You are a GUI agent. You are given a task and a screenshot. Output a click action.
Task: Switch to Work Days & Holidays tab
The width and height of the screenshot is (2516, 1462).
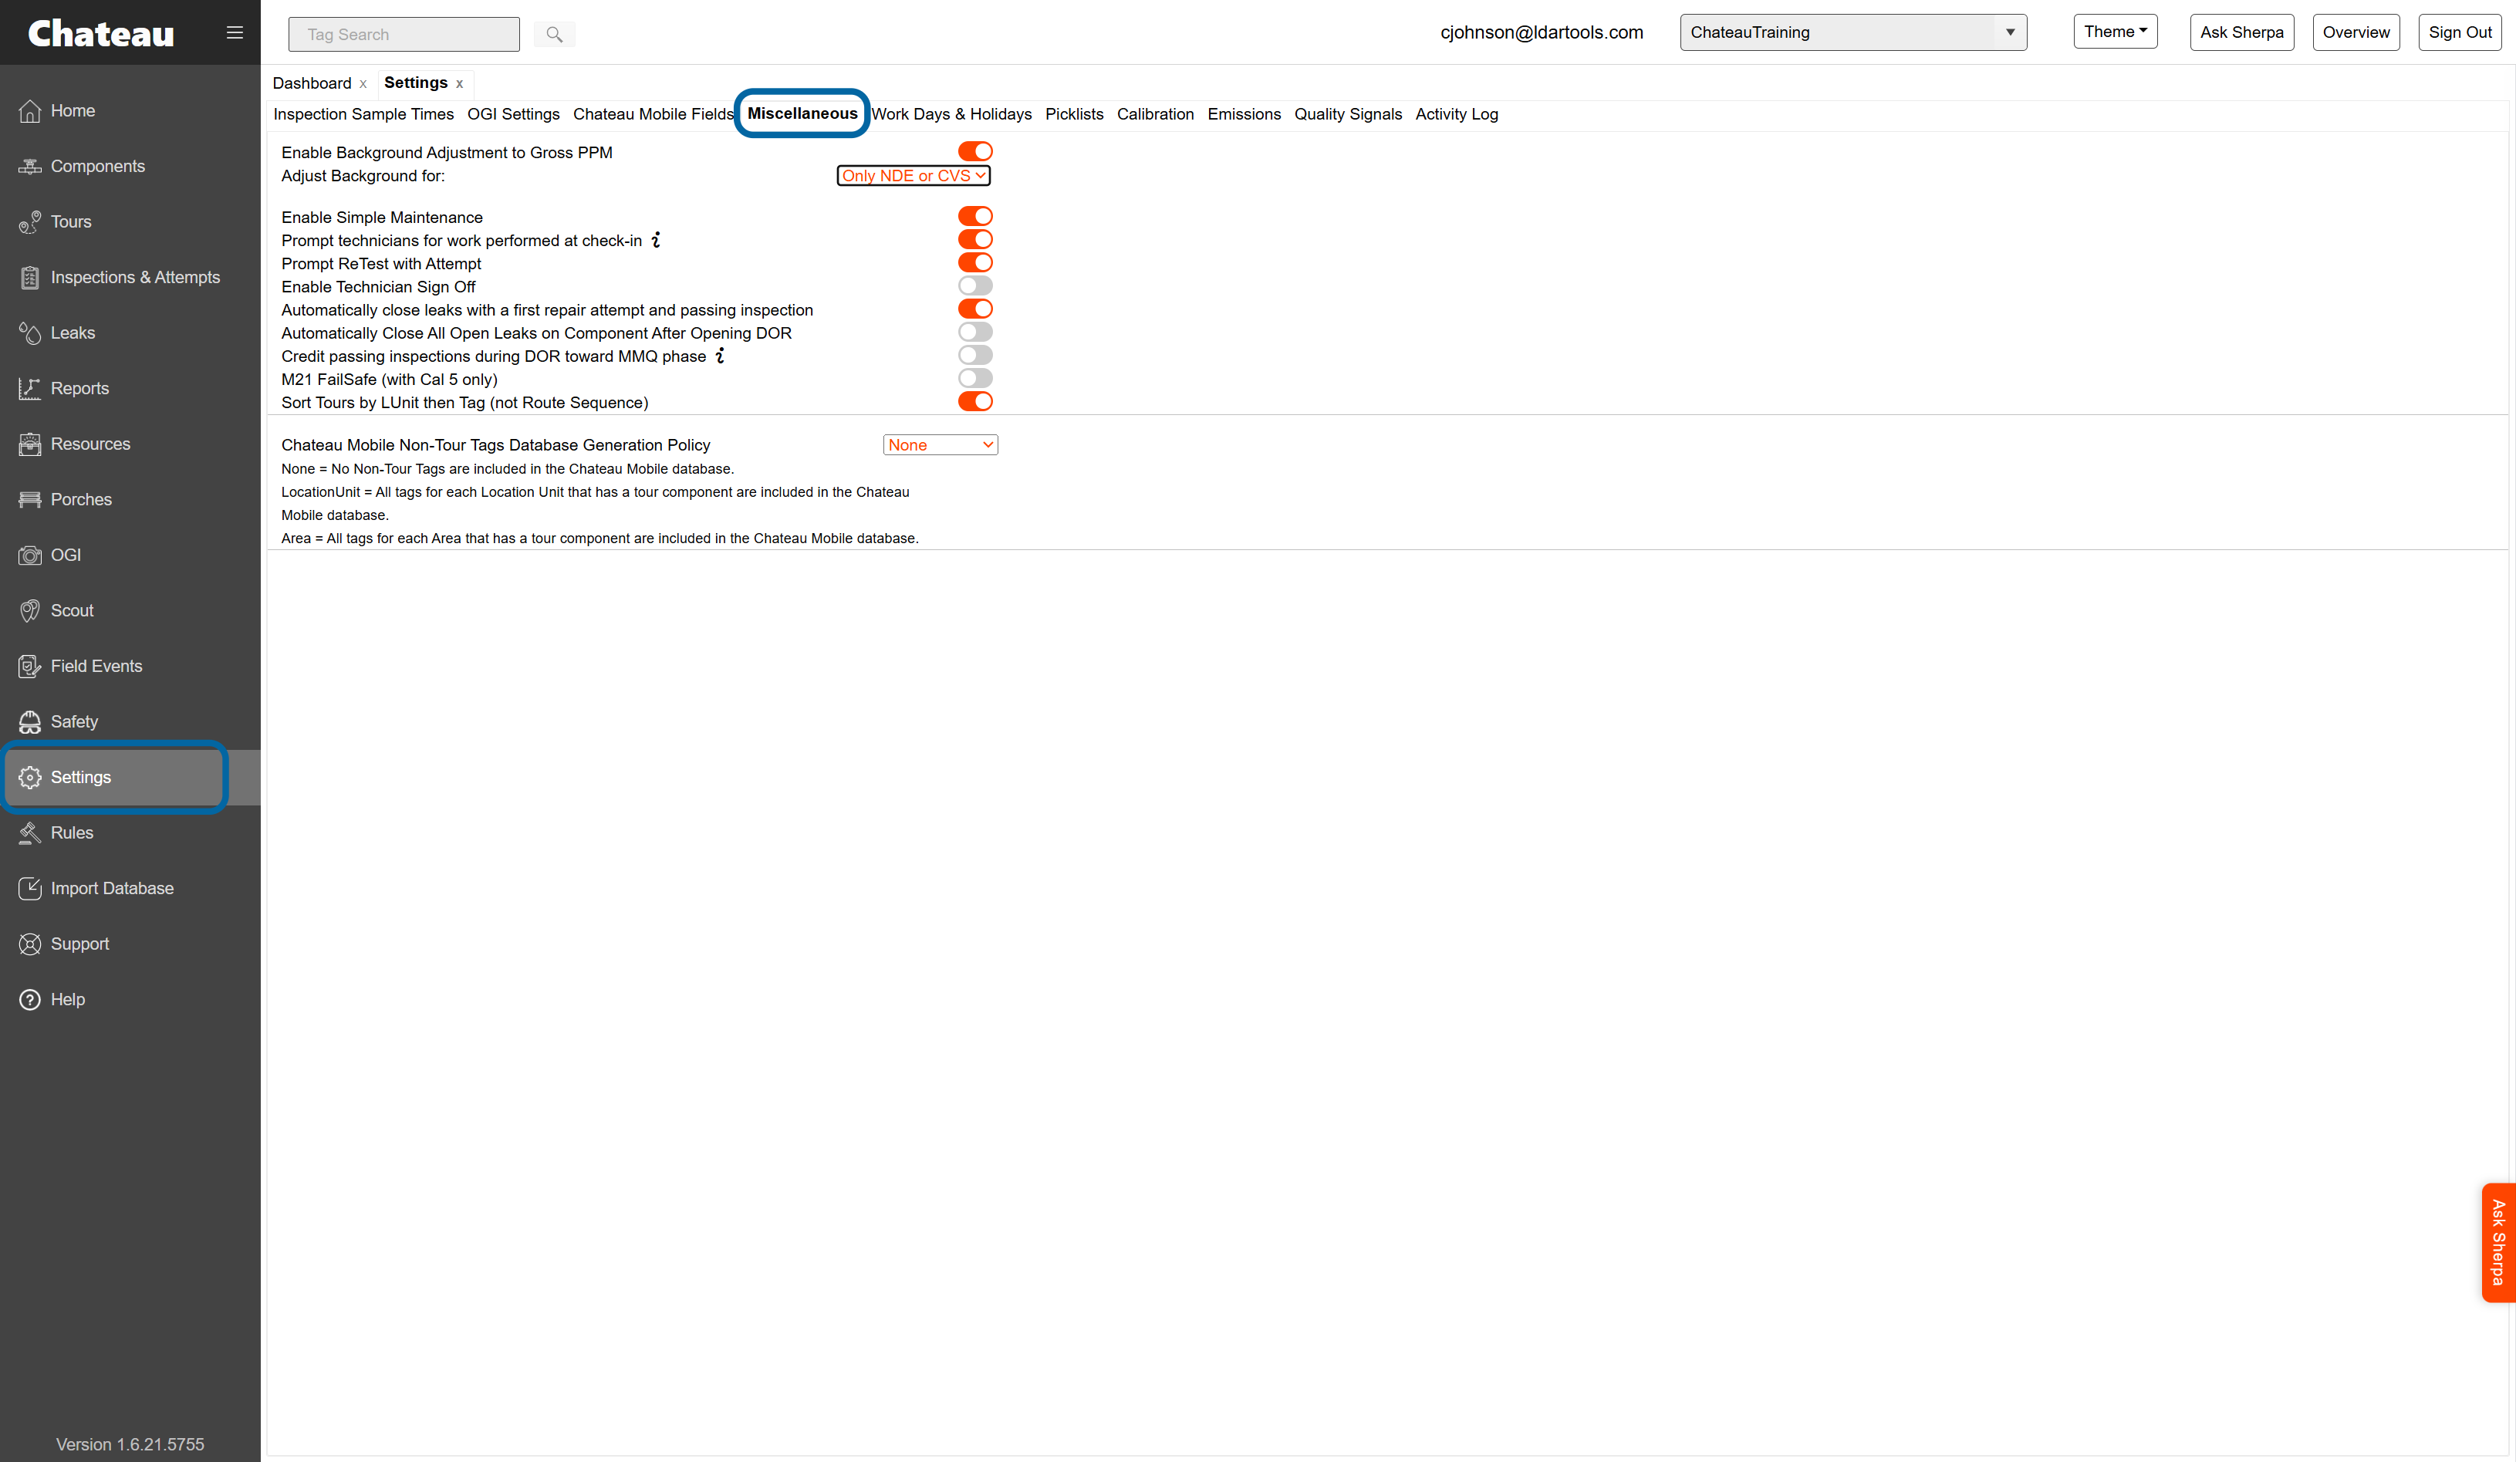click(951, 114)
